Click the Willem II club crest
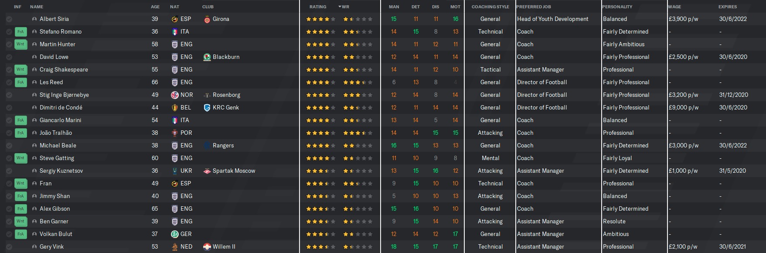 (x=207, y=247)
